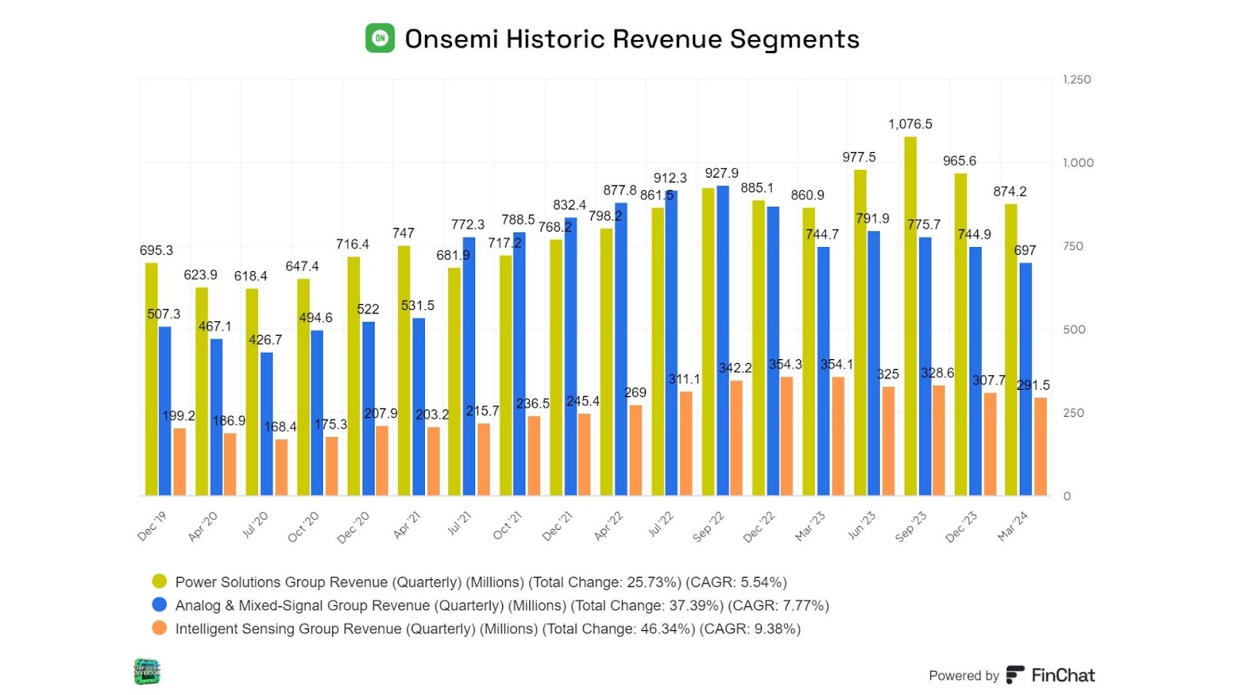Click the 874.2 data label
Image resolution: width=1236 pixels, height=695 pixels.
1010,192
